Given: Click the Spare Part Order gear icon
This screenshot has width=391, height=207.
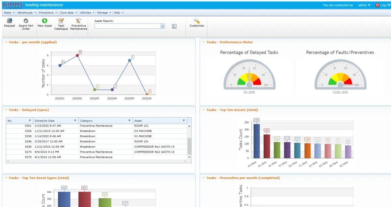Looking at the screenshot, I should 26,21.
